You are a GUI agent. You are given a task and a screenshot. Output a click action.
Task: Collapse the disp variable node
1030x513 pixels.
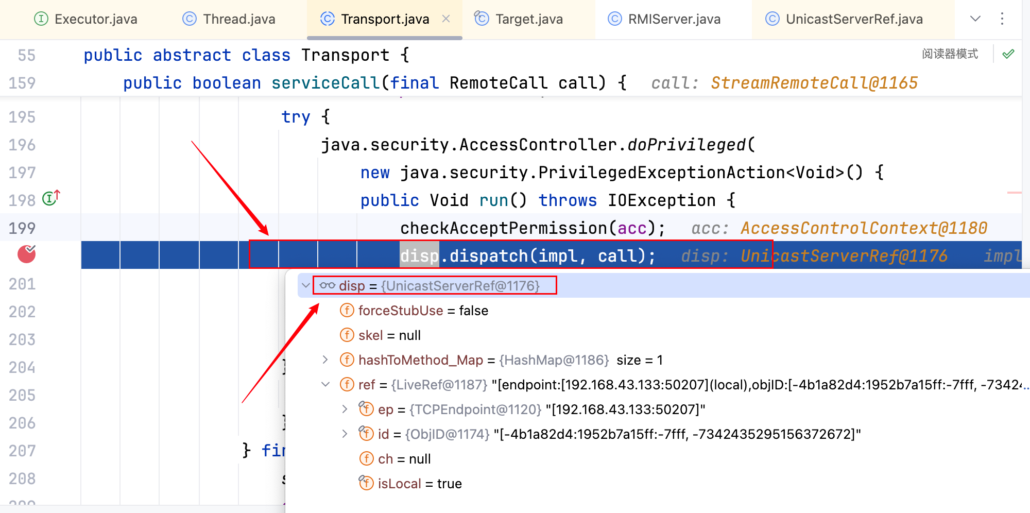coord(306,286)
